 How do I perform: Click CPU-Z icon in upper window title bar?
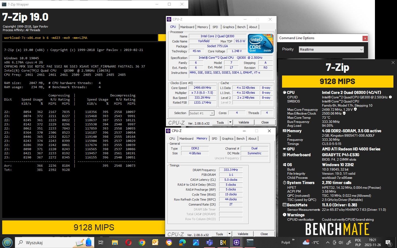[x=169, y=19]
